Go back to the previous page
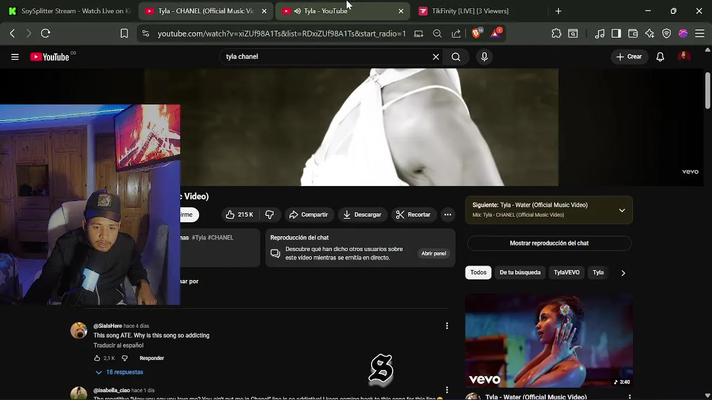Image resolution: width=712 pixels, height=400 pixels. (x=12, y=34)
